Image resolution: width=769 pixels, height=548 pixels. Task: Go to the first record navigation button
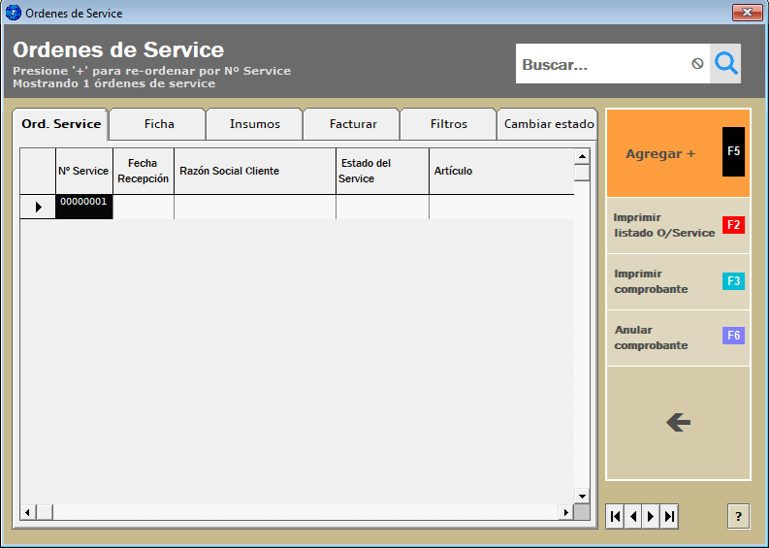click(x=615, y=517)
